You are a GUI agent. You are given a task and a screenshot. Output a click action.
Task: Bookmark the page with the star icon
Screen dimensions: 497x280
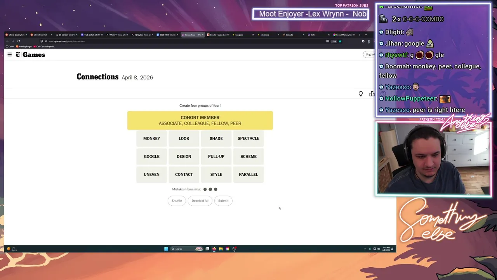(340, 41)
